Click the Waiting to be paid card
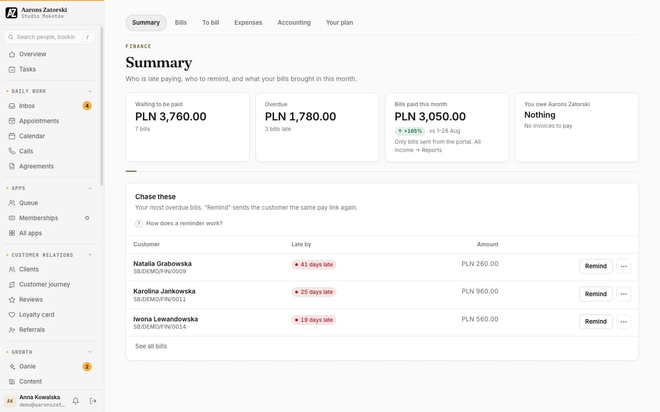660x412 pixels. pyautogui.click(x=187, y=127)
